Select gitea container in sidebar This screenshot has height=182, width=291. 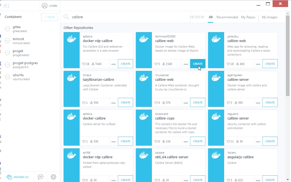click(x=30, y=29)
